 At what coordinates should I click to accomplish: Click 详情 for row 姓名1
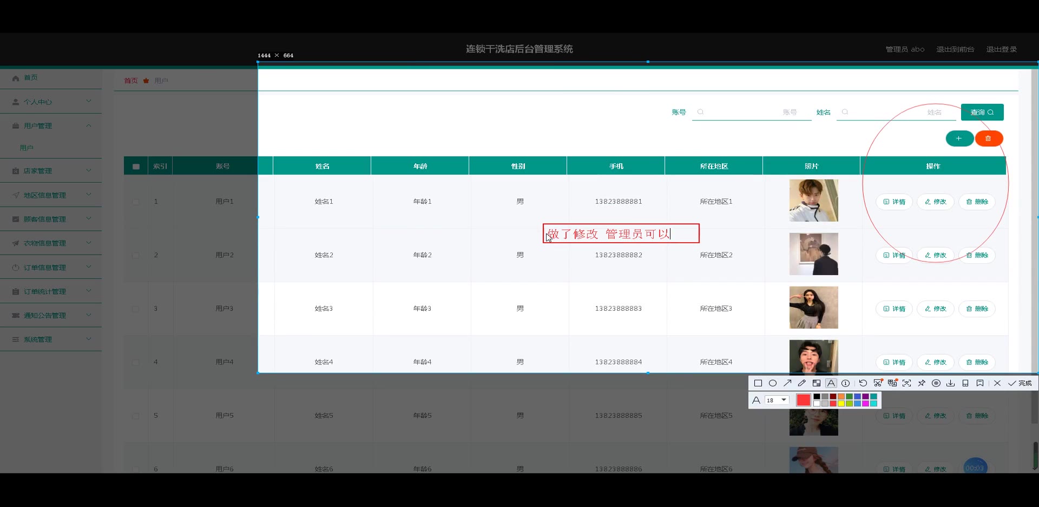click(894, 202)
